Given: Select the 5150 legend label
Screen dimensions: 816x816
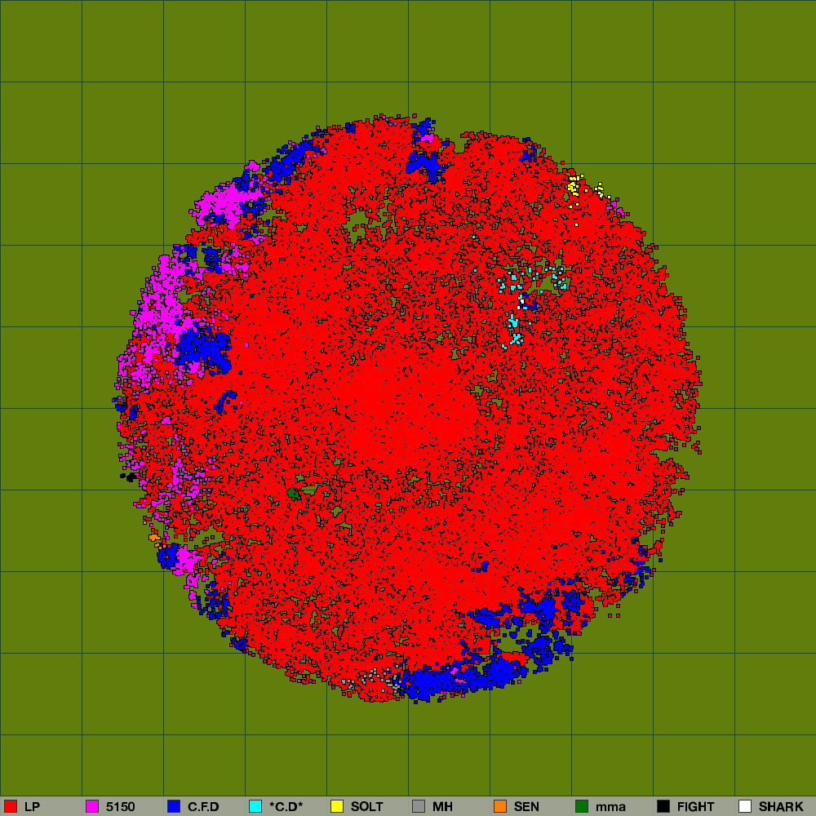Looking at the screenshot, I should tap(120, 807).
